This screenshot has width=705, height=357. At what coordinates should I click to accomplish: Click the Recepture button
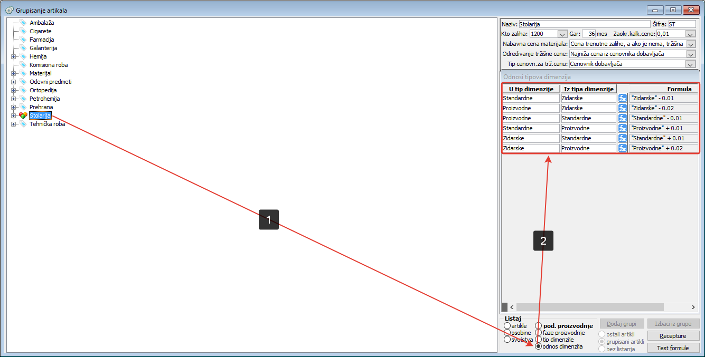click(x=673, y=336)
